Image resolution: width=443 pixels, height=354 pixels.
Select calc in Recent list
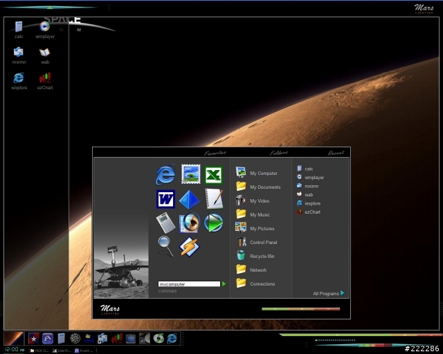click(x=305, y=169)
